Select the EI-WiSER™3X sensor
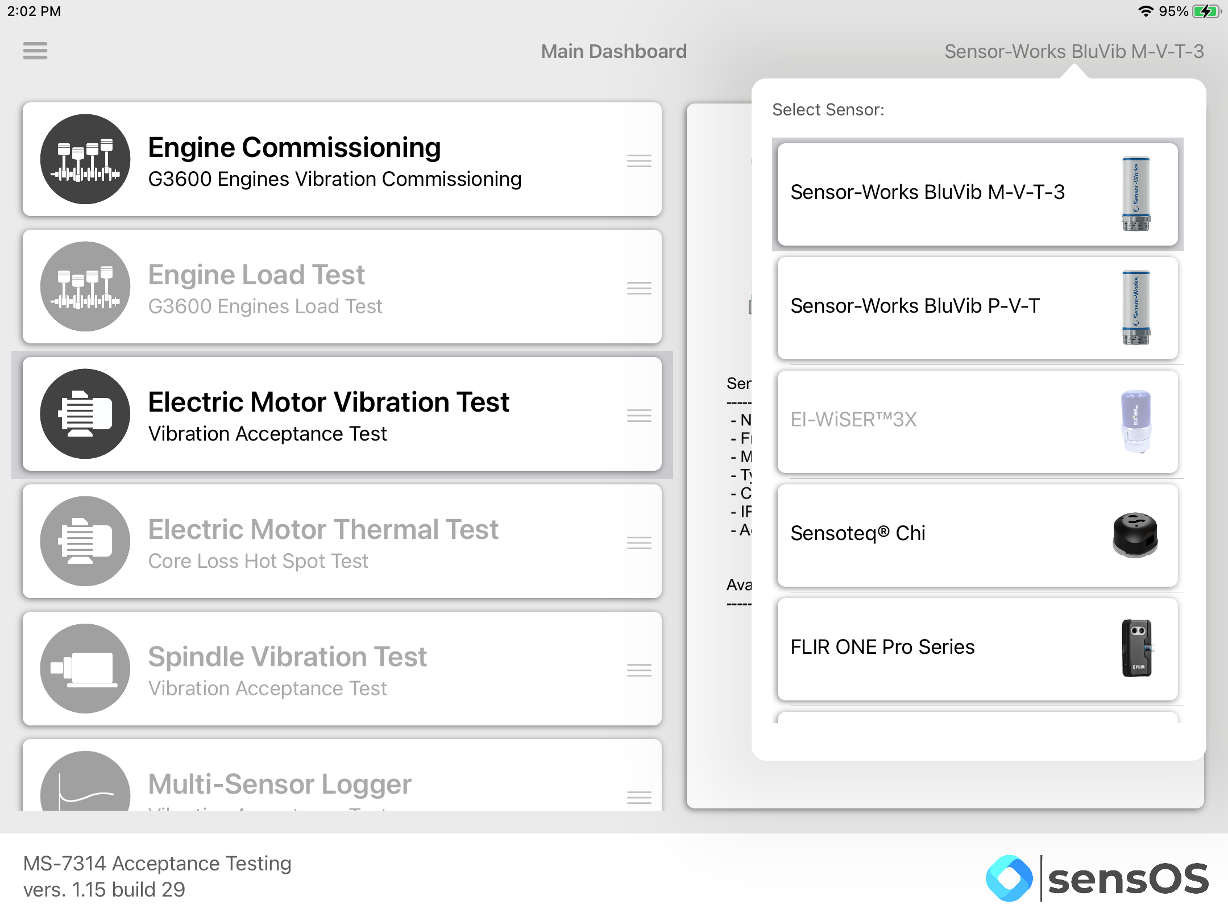The image size is (1228, 921). coord(977,422)
